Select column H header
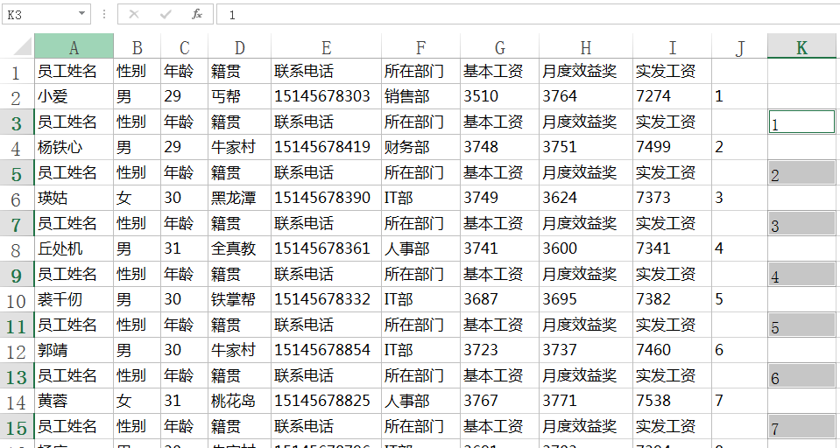 [585, 46]
